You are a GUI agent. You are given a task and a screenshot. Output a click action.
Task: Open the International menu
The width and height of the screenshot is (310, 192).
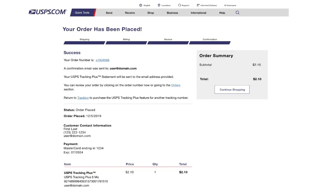coord(199,13)
